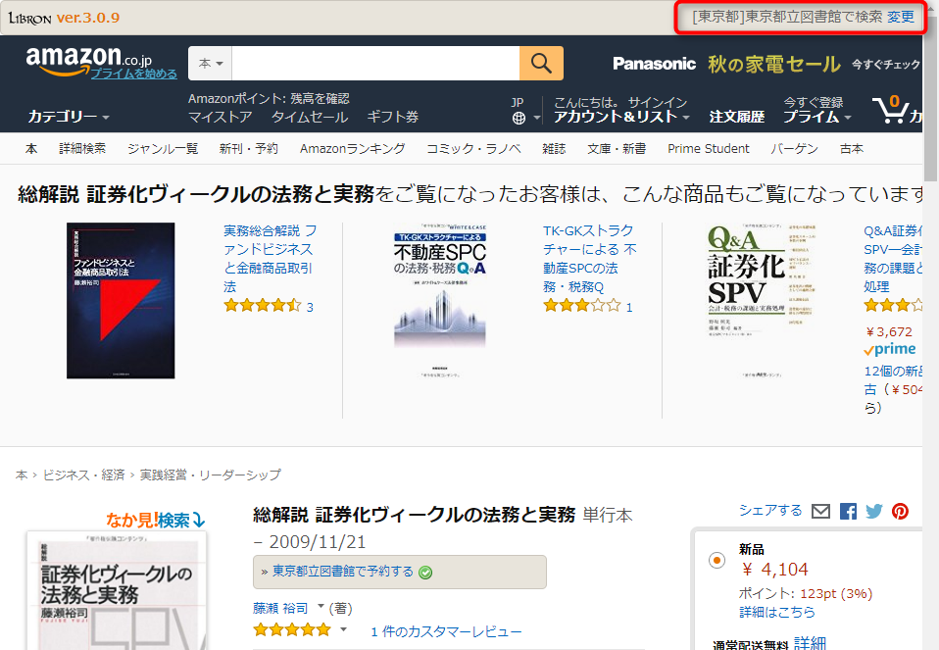939x650 pixels.
Task: Open the Amazon.co.jp logo home link
Action: (88, 60)
